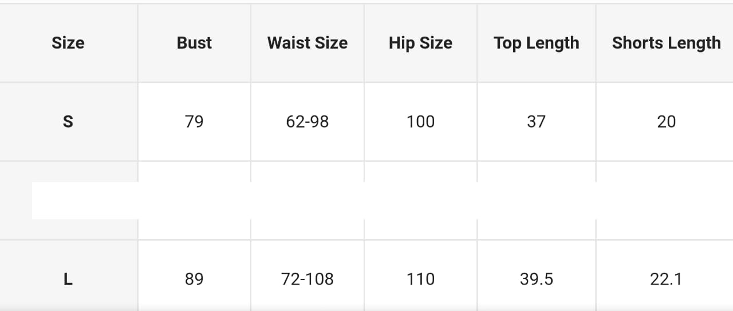The width and height of the screenshot is (733, 311).
Task: Select the L size row label
Action: point(68,279)
